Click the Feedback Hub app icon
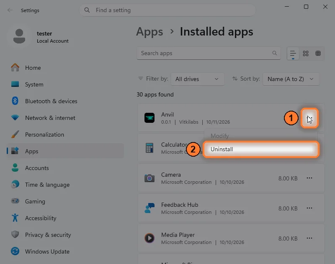The width and height of the screenshot is (335, 264). (x=149, y=208)
